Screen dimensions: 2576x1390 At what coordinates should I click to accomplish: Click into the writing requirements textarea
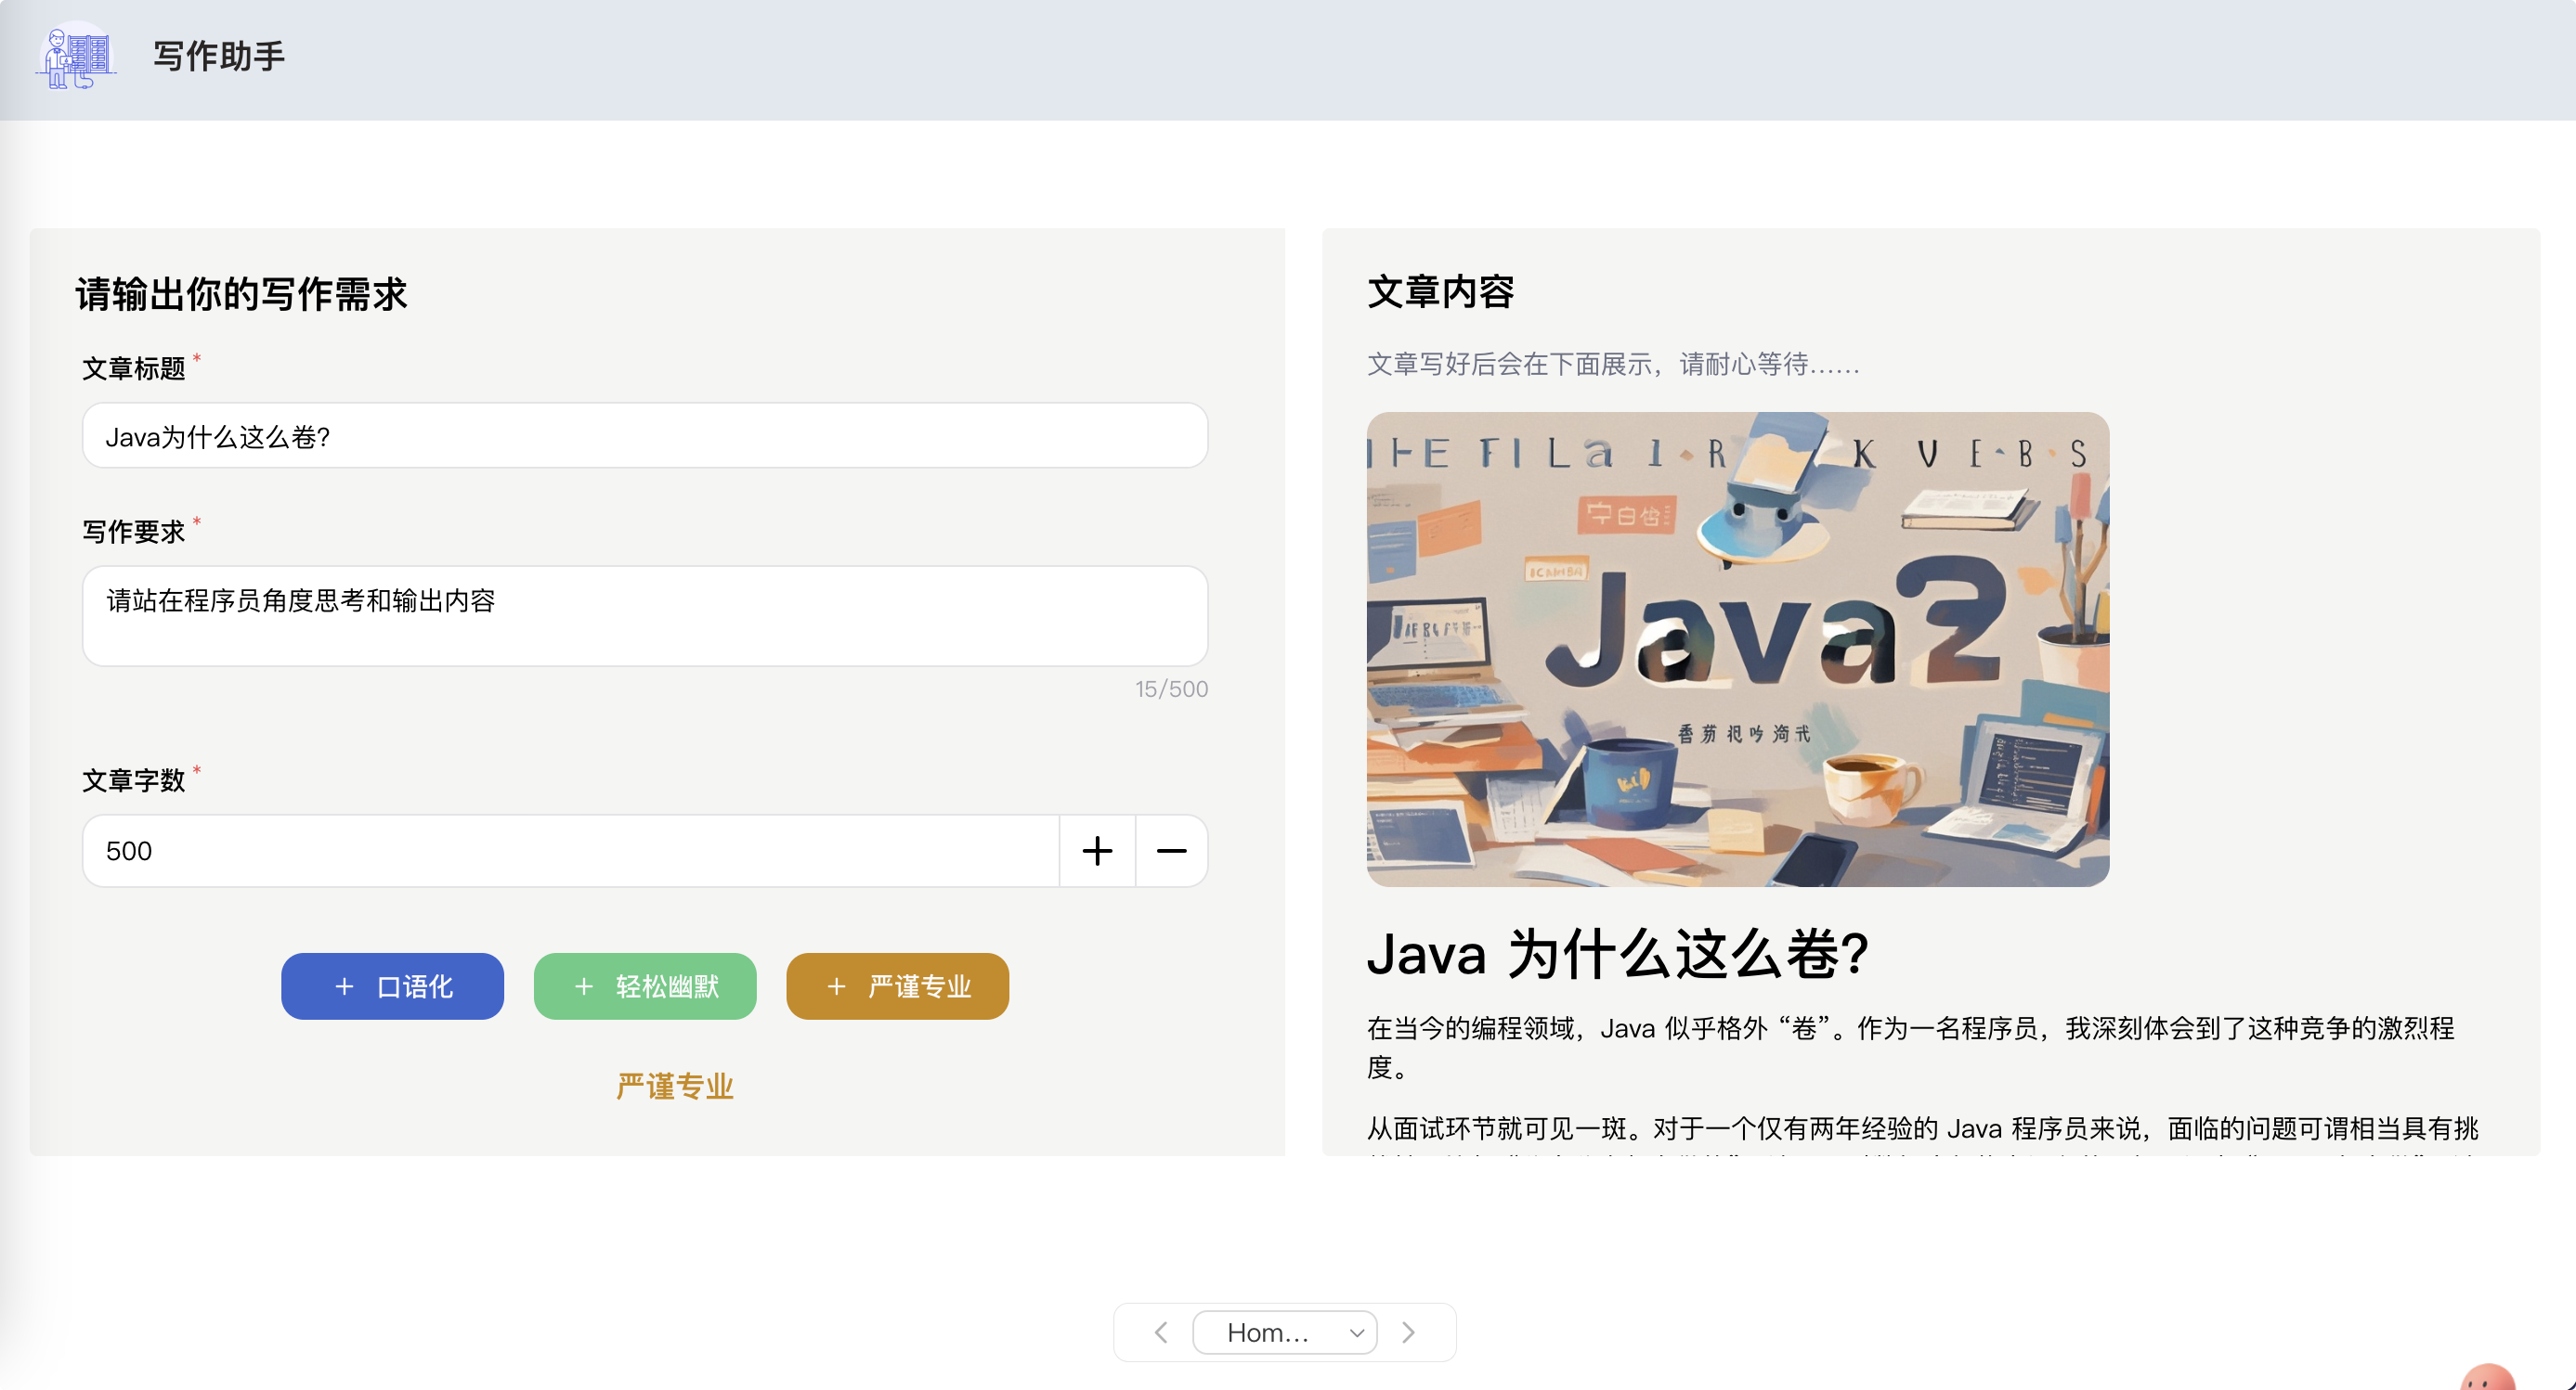pos(644,615)
